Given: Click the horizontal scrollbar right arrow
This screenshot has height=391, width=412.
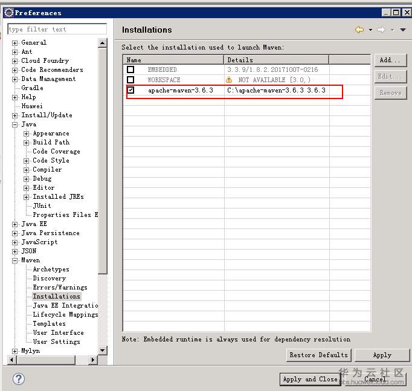Looking at the screenshot, I should (x=93, y=360).
